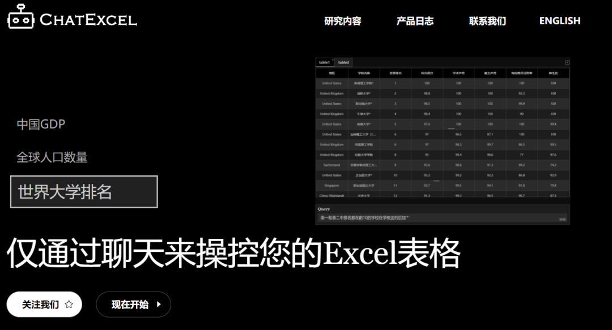
Task: Click the 92.3 citation cell
Action: pyautogui.click(x=522, y=93)
